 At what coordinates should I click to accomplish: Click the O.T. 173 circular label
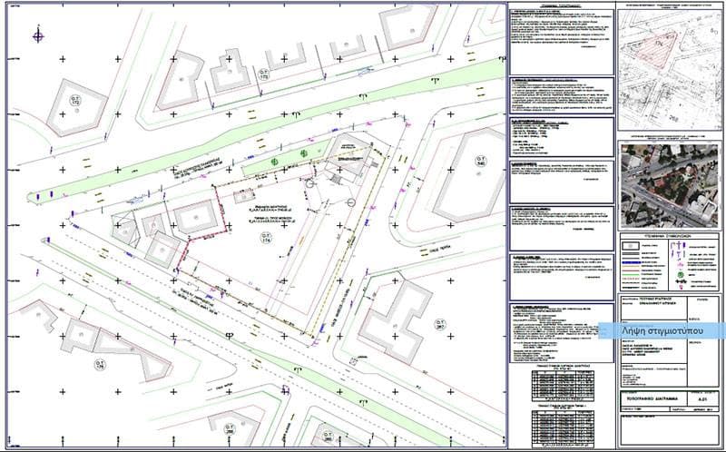tap(264, 74)
